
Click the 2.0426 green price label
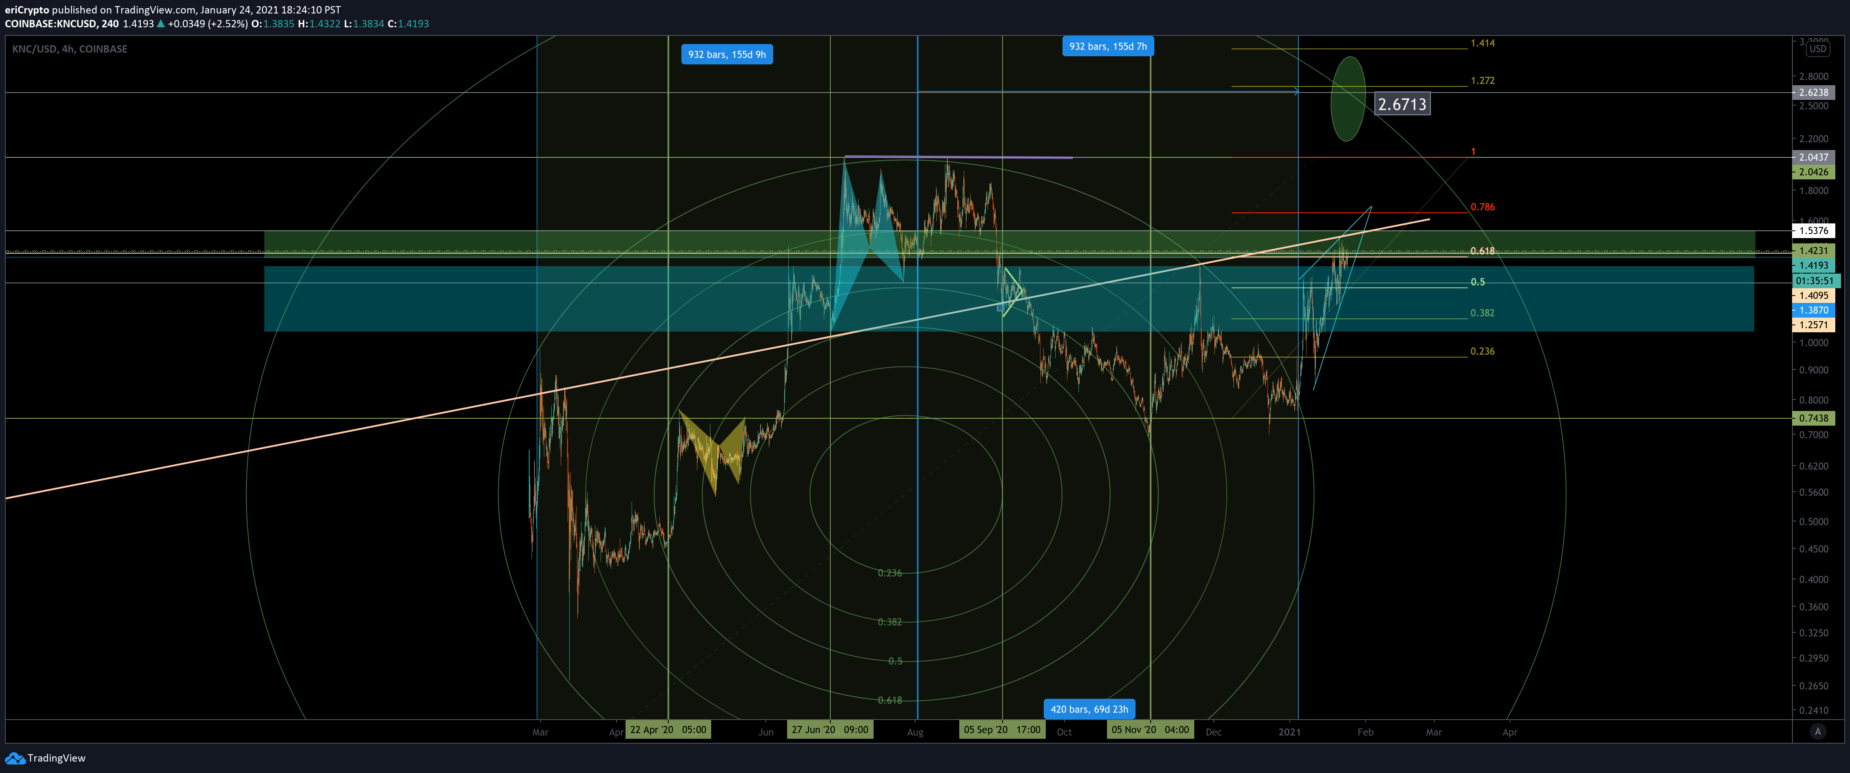(1813, 172)
